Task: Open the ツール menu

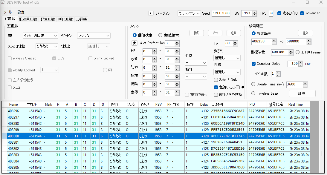Action: tap(7, 12)
